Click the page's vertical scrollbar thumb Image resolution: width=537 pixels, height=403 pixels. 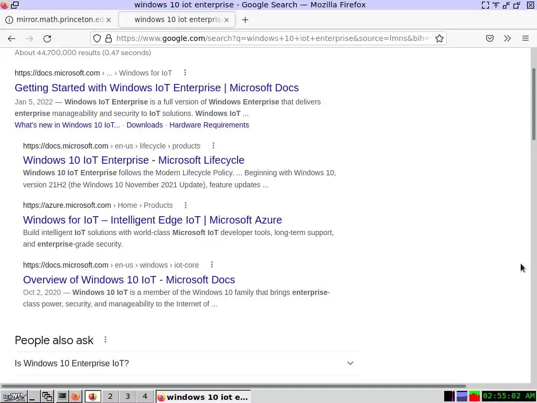tap(533, 104)
